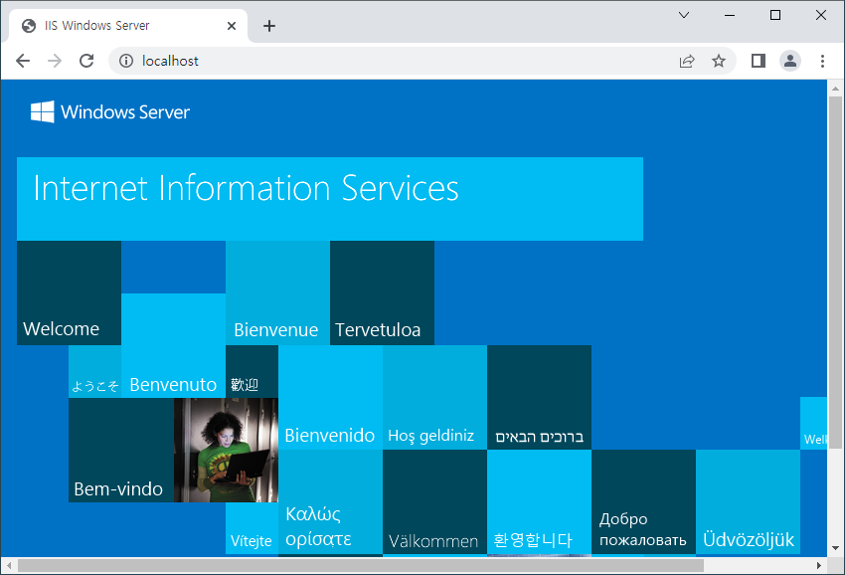Click the Windows Server logo
The width and height of the screenshot is (845, 575).
click(110, 111)
